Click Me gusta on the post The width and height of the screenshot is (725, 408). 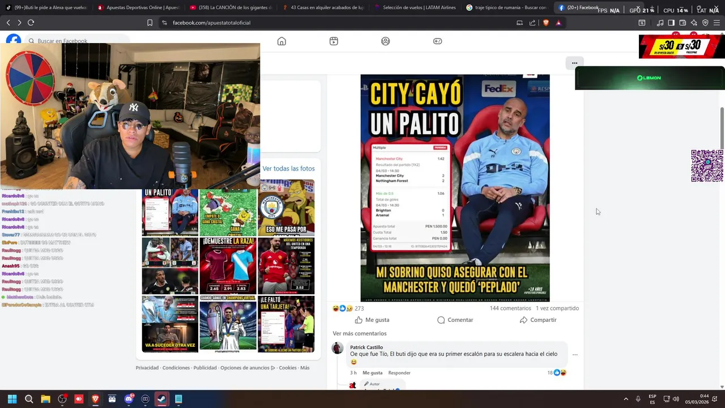pos(372,320)
